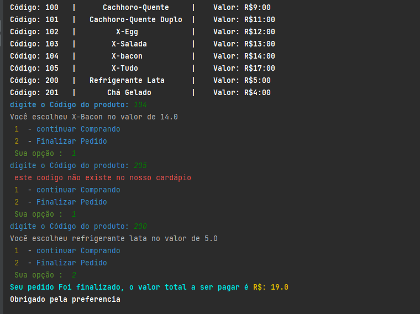Click 'continuar Comprando' directly under the X-Bacon confirmation
This screenshot has width=420, height=314.
(x=78, y=129)
